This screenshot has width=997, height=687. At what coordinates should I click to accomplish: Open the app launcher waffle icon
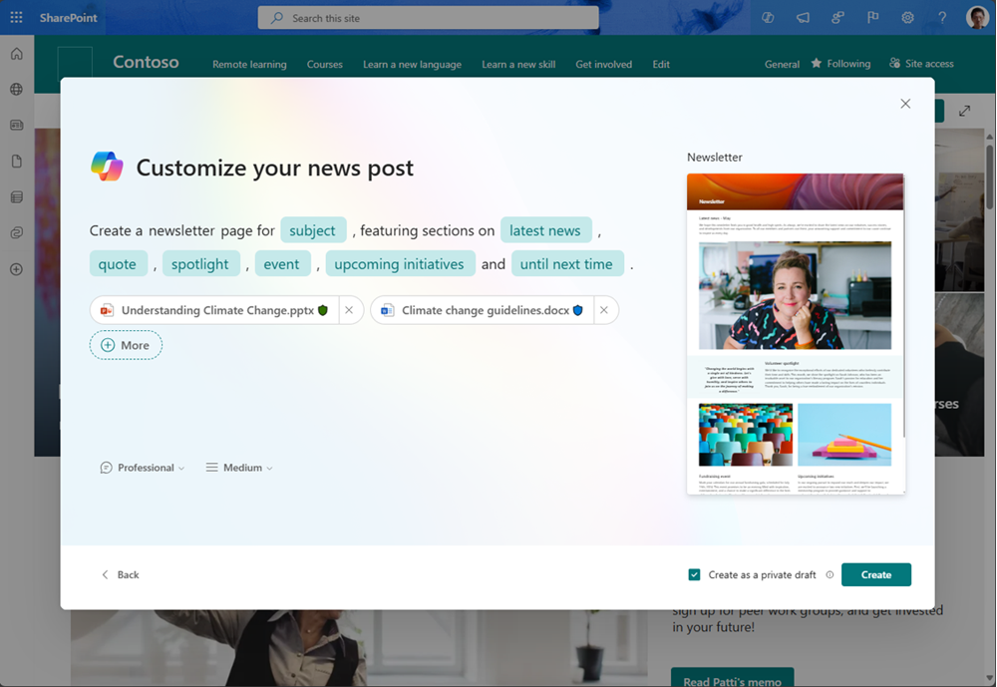pyautogui.click(x=17, y=17)
